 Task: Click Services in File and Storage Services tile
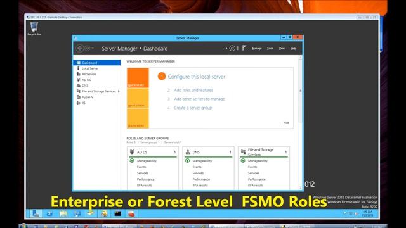254,173
